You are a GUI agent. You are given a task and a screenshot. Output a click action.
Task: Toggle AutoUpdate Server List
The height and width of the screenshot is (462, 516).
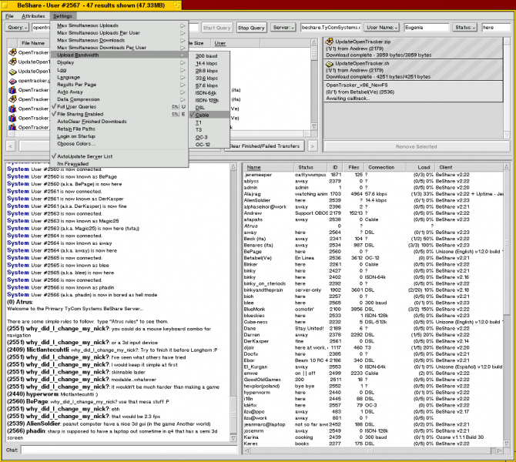[x=119, y=156]
